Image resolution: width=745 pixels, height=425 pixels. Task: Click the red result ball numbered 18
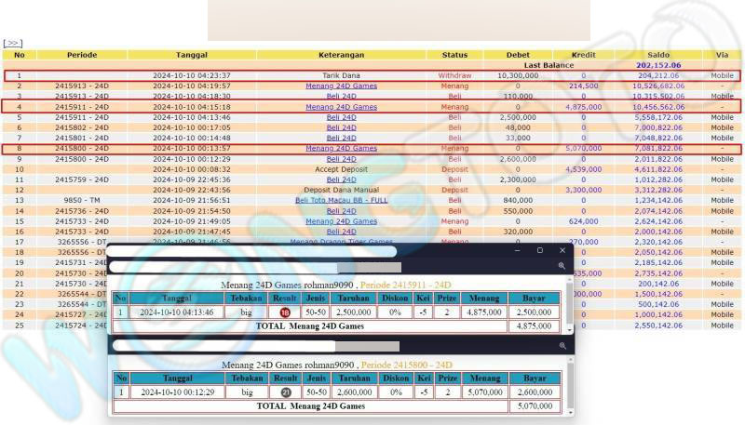tap(285, 312)
